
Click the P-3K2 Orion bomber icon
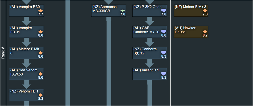[x=164, y=10]
